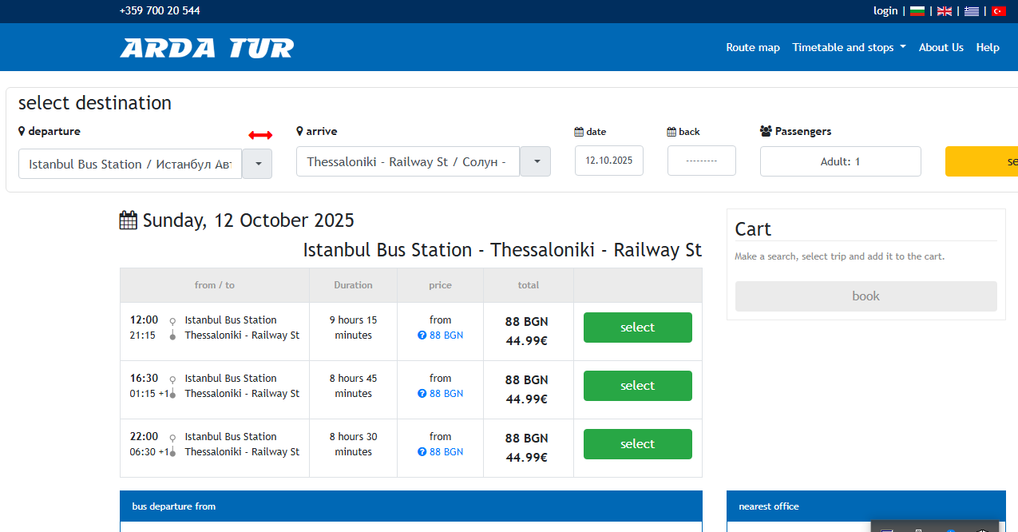Swap departure and arrival with red arrows
Viewport: 1018px width, 532px height.
(x=260, y=135)
